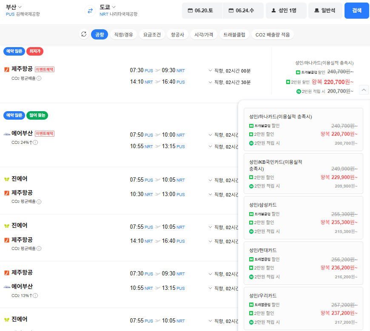The width and height of the screenshot is (370, 331).
Task: Open destination city 도쿄 dropdown
Action: coord(108,7)
